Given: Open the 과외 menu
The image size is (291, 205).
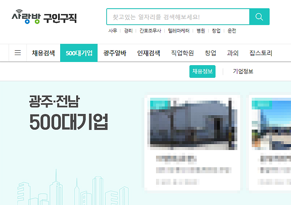Looking at the screenshot, I should (233, 53).
